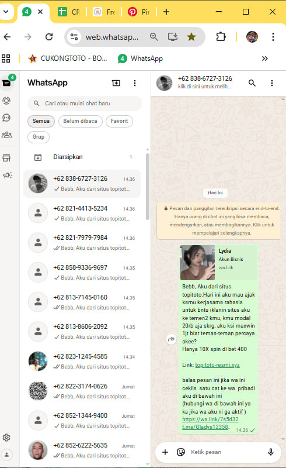The height and width of the screenshot is (468, 286).
Task: Open Chrome three-dot menu
Action: point(273,37)
